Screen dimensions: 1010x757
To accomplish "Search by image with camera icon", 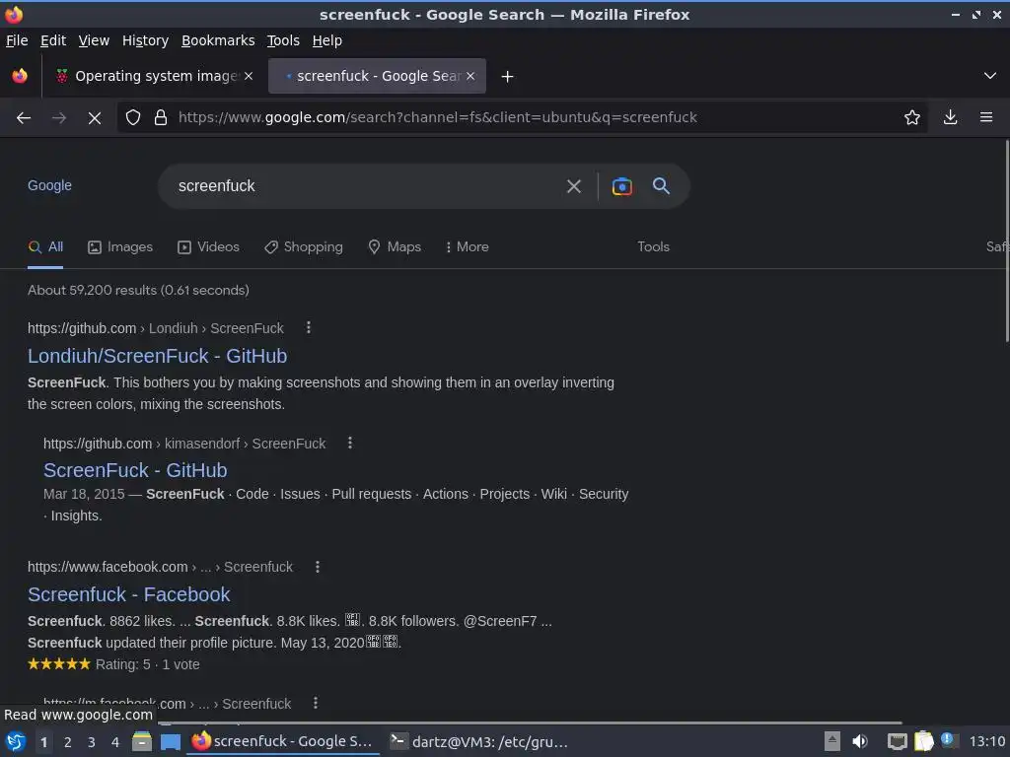I will click(621, 186).
